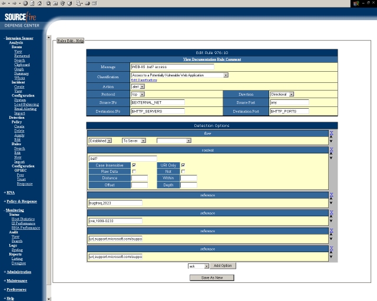377x301 pixels.
Task: Remove the content option with its X
Action: [331, 149]
